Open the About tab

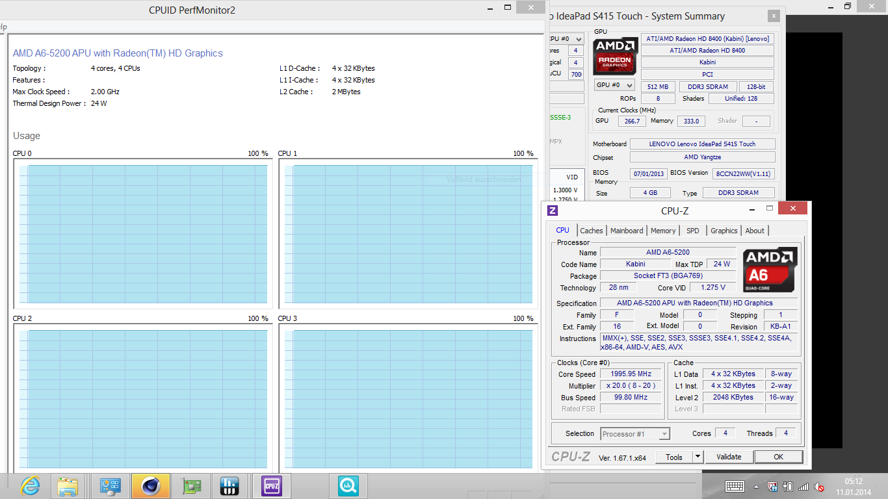[755, 231]
